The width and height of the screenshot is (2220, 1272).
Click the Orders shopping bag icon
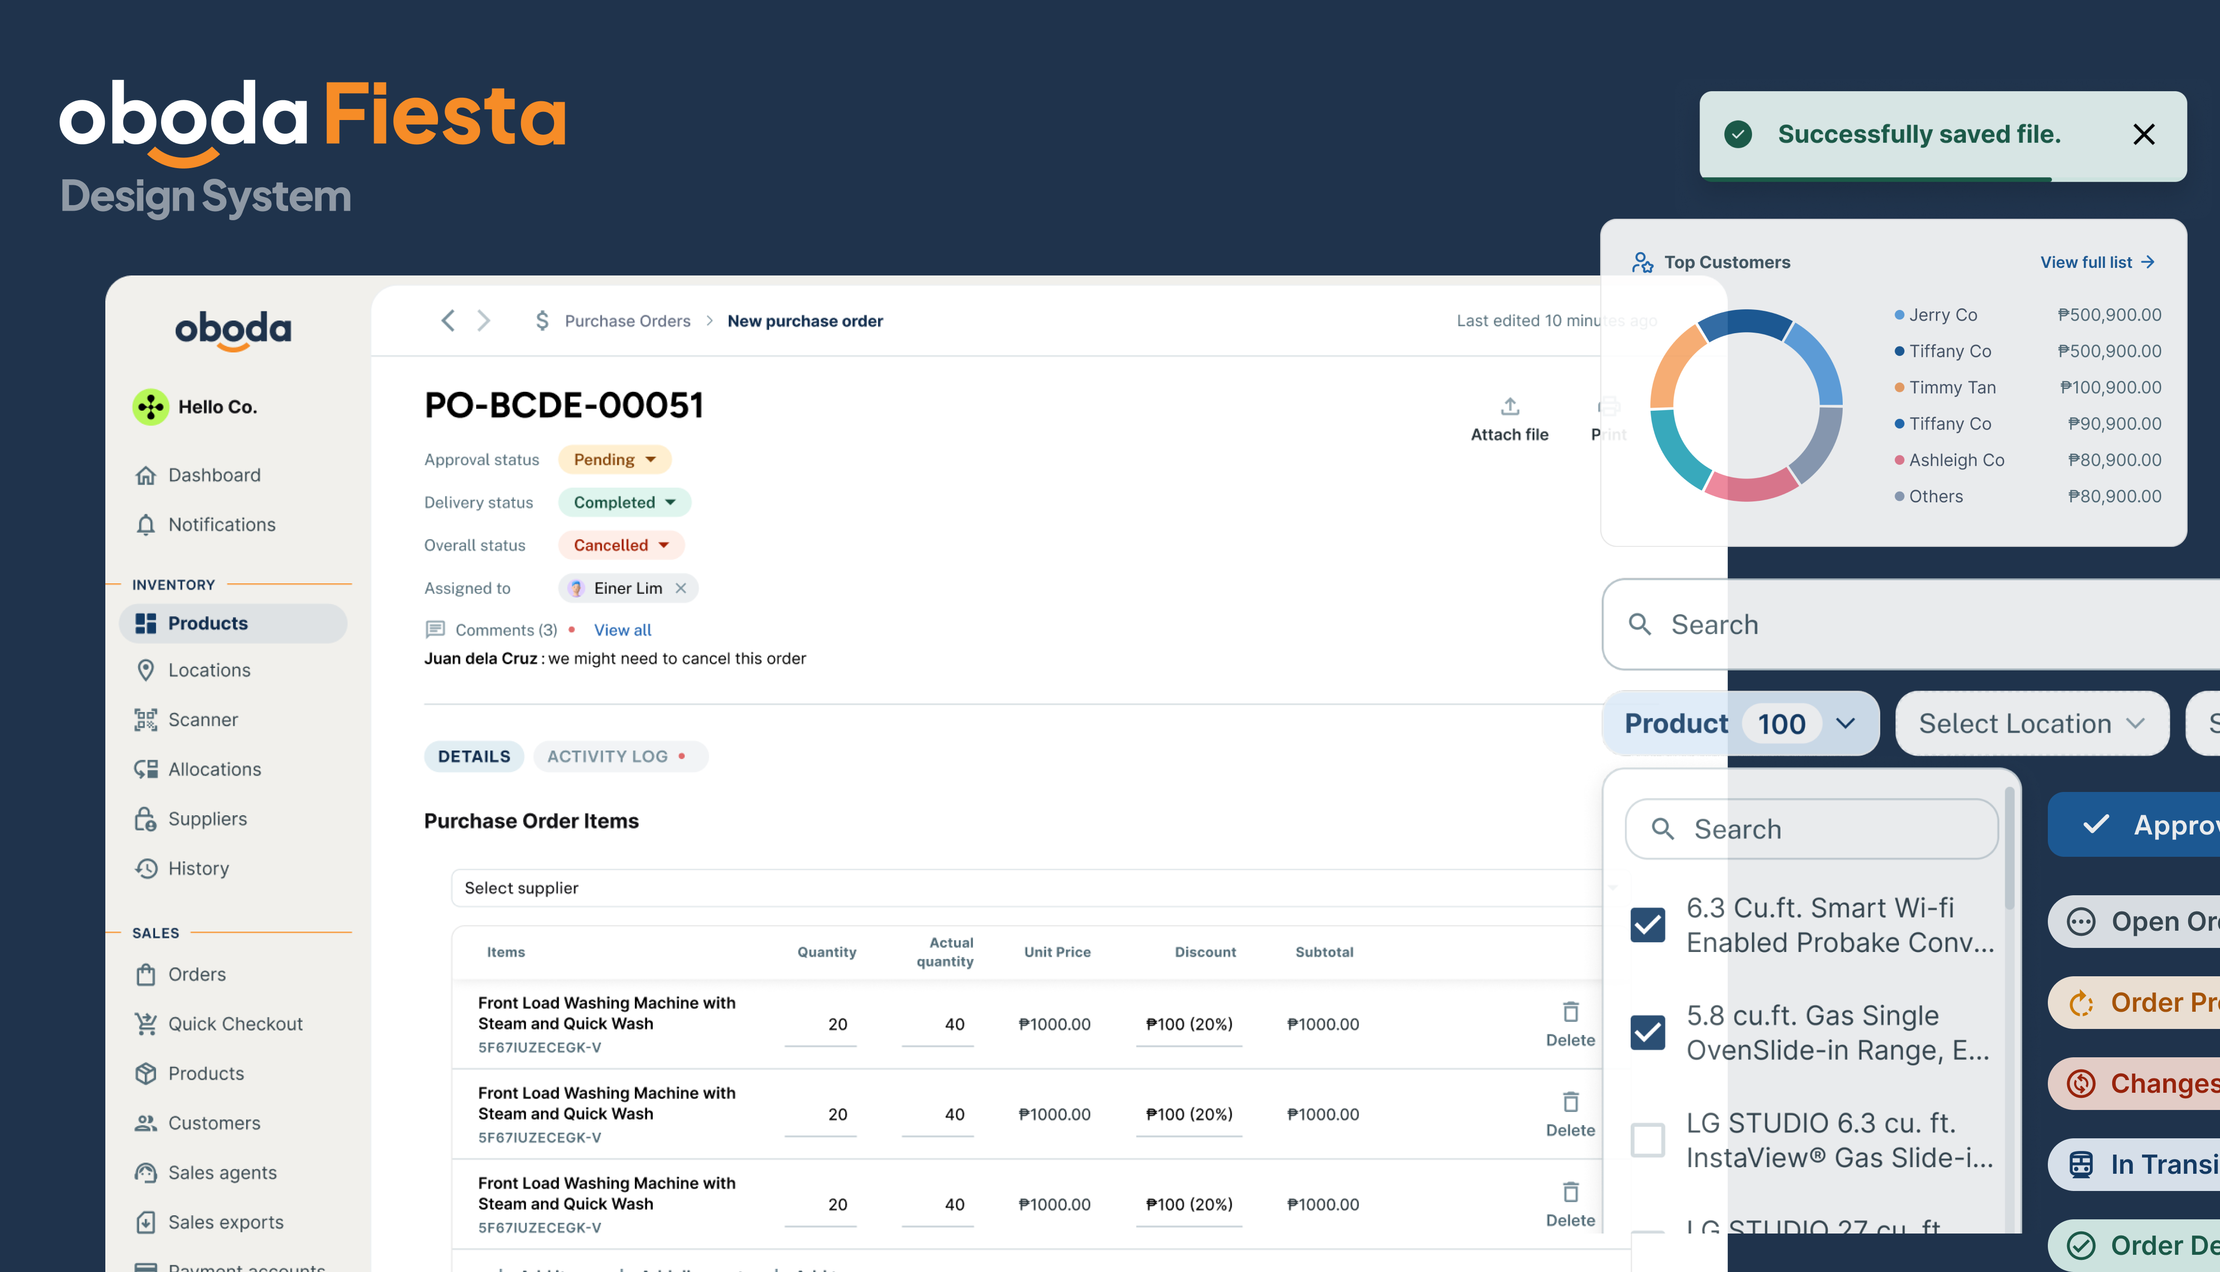coord(146,974)
